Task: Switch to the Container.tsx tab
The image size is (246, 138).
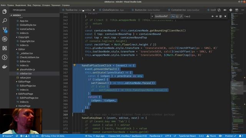Action: tap(184, 10)
